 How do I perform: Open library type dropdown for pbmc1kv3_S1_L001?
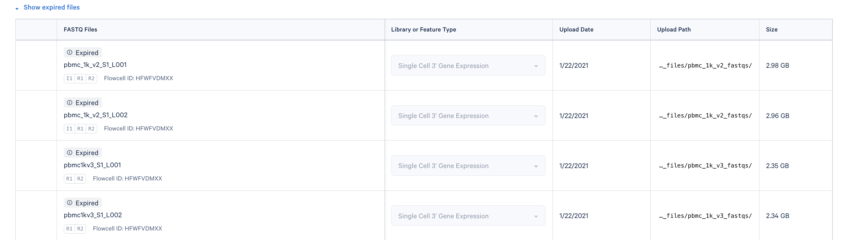468,165
